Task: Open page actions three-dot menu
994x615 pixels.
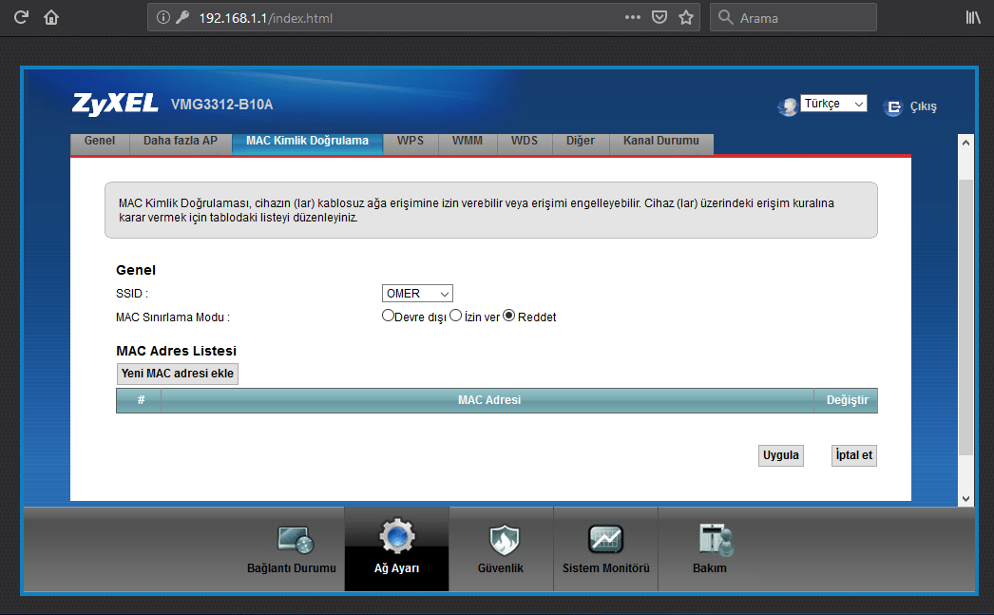Action: (x=632, y=17)
